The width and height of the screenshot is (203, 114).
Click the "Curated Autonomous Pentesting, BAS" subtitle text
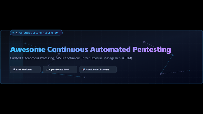[35, 58]
